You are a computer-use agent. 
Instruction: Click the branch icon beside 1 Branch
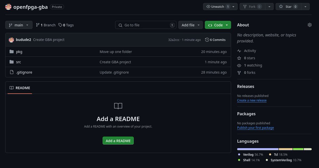coord(38,25)
